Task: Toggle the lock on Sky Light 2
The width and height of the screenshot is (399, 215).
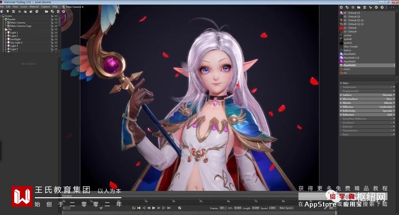Action: coord(52,42)
